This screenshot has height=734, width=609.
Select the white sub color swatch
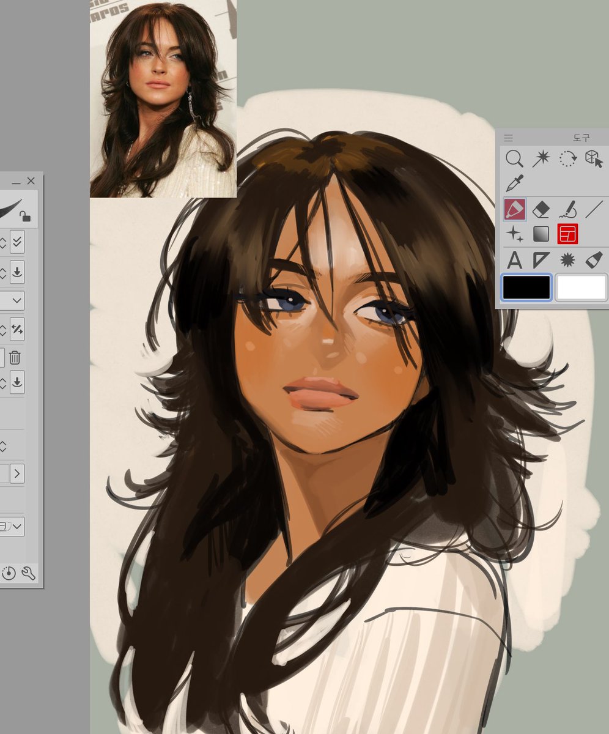pos(581,287)
